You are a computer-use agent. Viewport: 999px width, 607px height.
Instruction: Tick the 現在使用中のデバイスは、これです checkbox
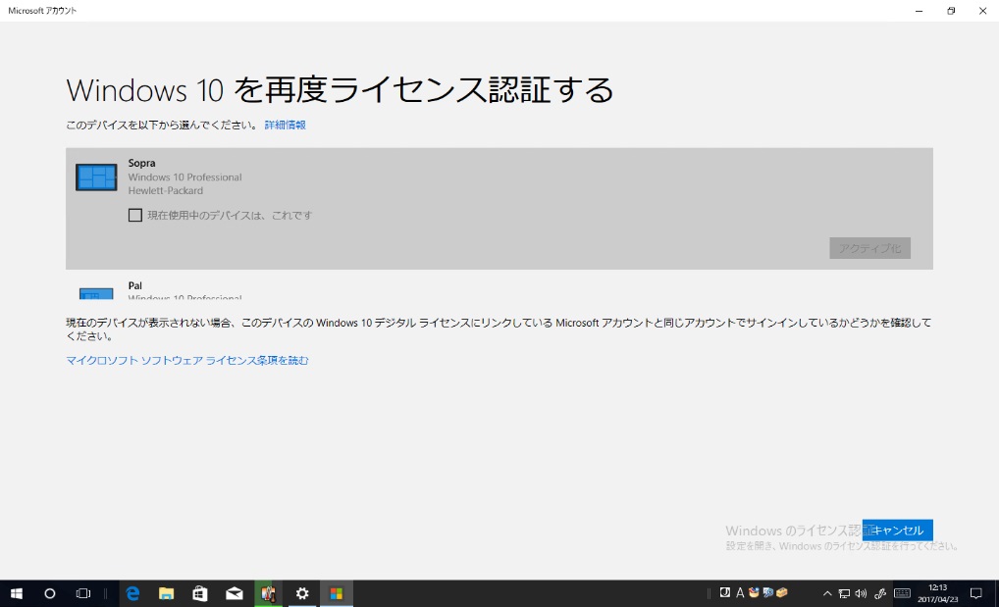(x=135, y=216)
